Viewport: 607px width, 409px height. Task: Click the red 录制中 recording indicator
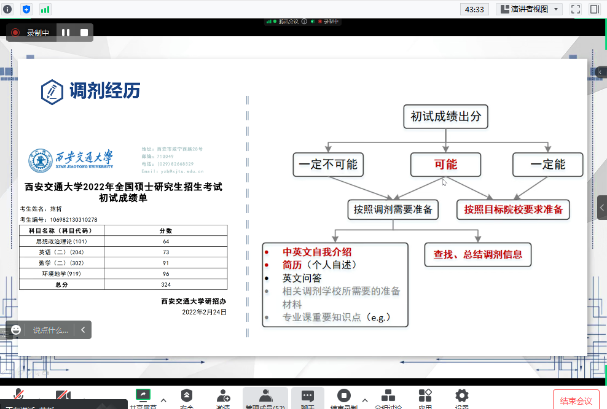click(30, 33)
